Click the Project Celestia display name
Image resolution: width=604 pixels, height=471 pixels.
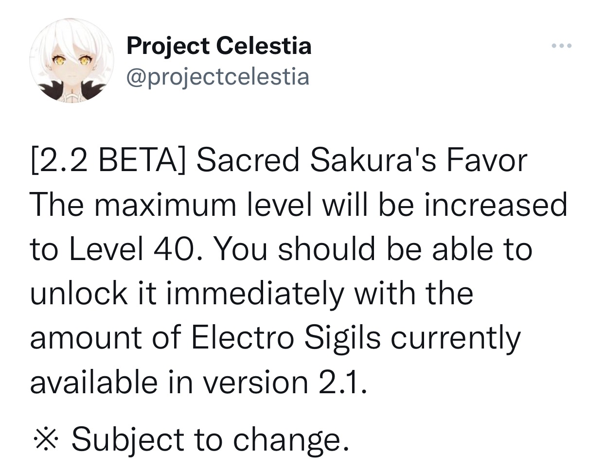click(219, 46)
